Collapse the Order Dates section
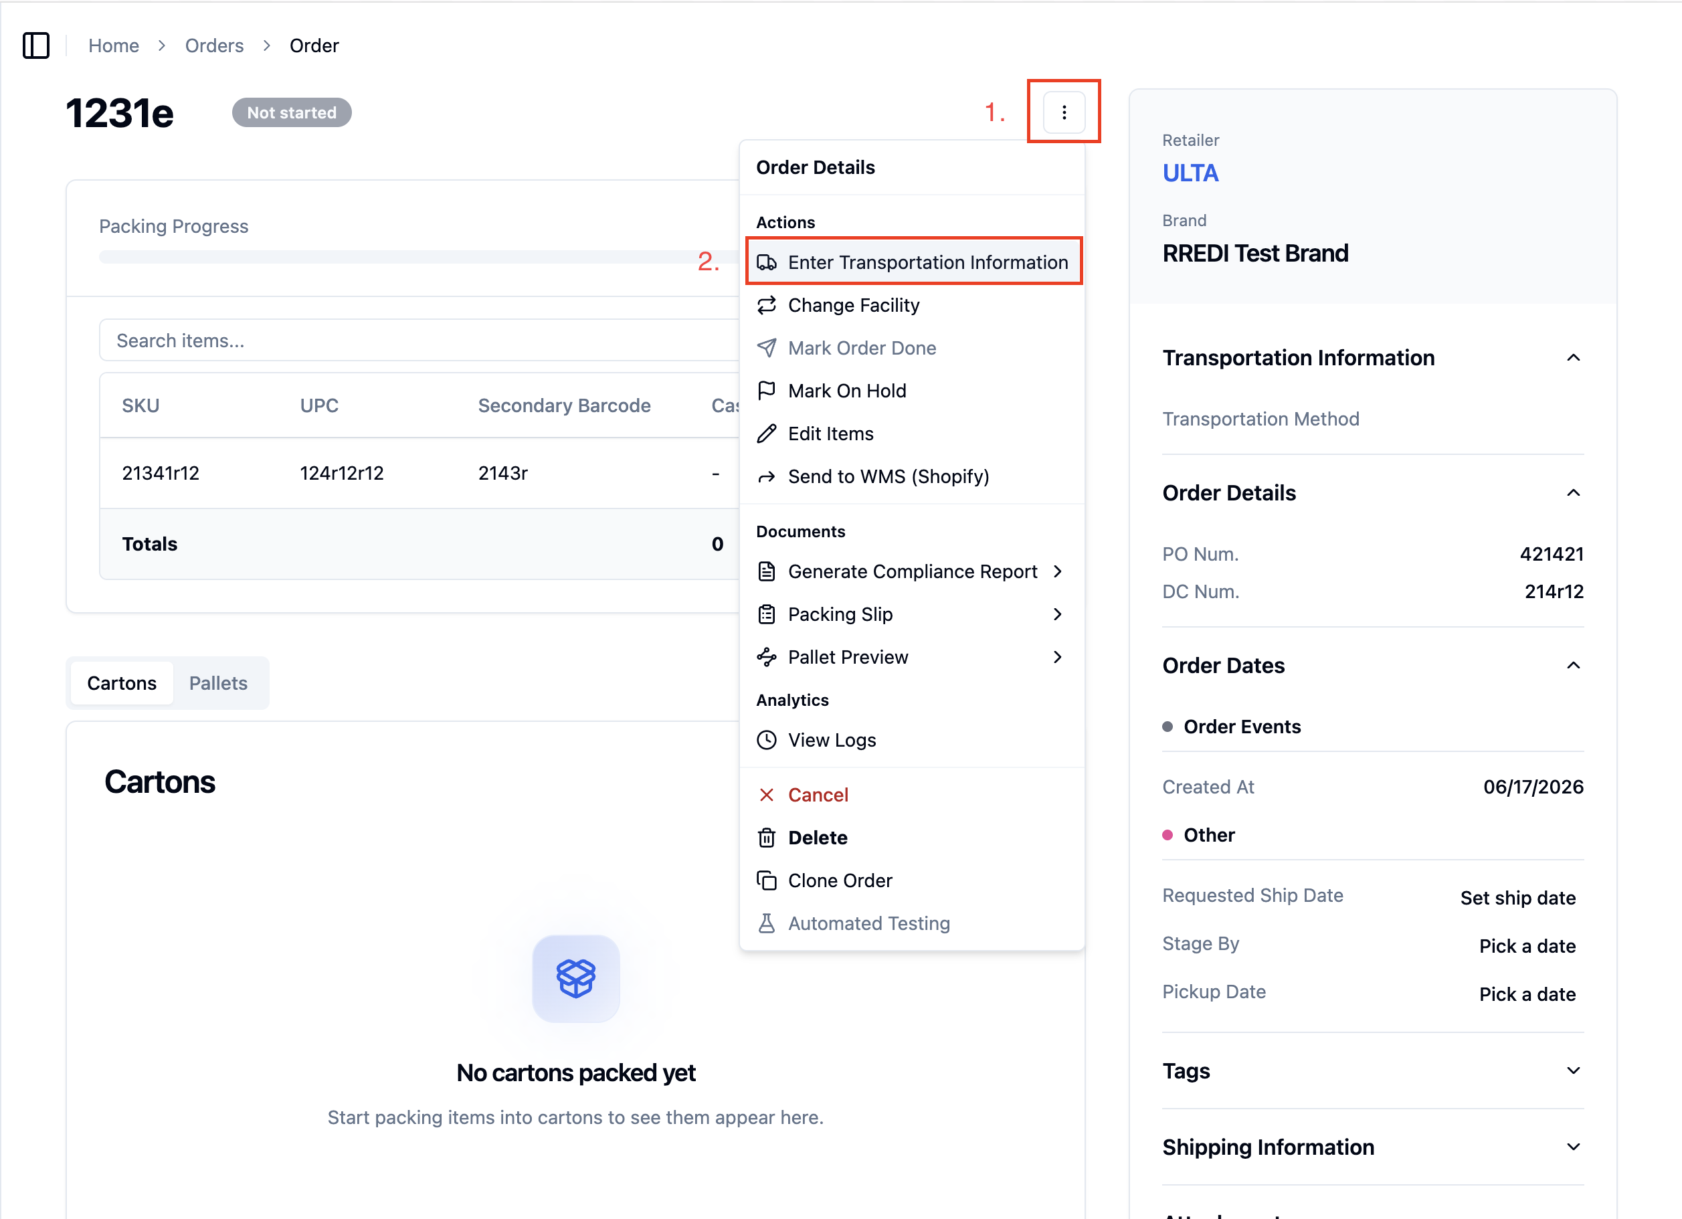 coord(1573,666)
